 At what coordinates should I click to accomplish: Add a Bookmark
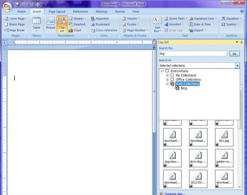(x=100, y=24)
